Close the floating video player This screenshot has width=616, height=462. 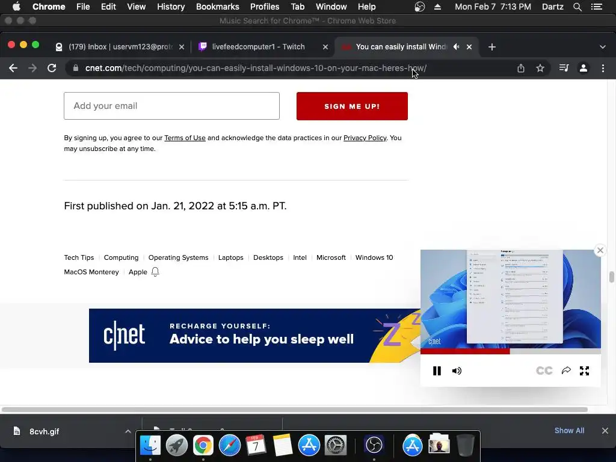point(600,250)
